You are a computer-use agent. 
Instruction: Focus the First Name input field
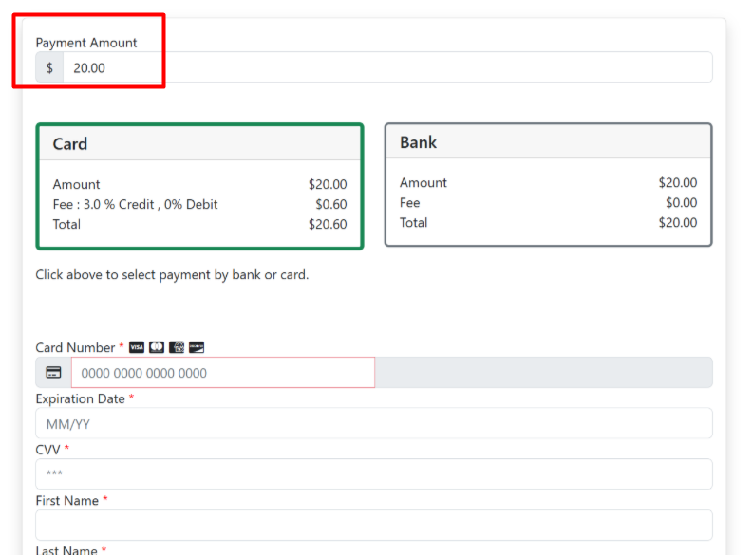[x=374, y=526]
